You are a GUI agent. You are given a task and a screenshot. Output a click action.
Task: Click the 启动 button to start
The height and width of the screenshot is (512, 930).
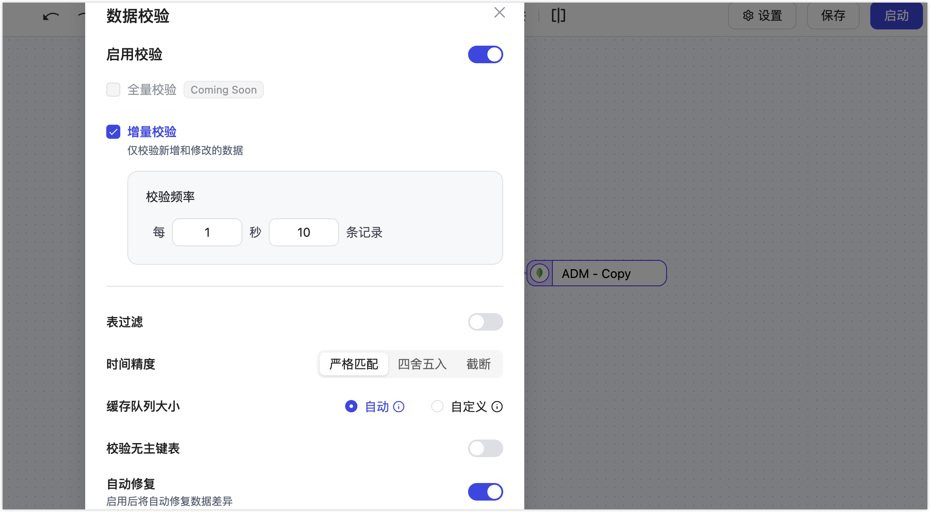[896, 15]
